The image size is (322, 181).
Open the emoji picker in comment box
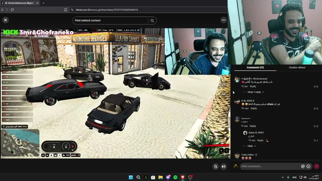coord(308,166)
